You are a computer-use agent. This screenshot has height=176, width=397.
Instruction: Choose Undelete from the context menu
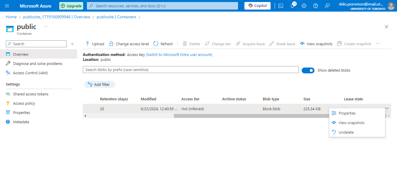pyautogui.click(x=346, y=132)
